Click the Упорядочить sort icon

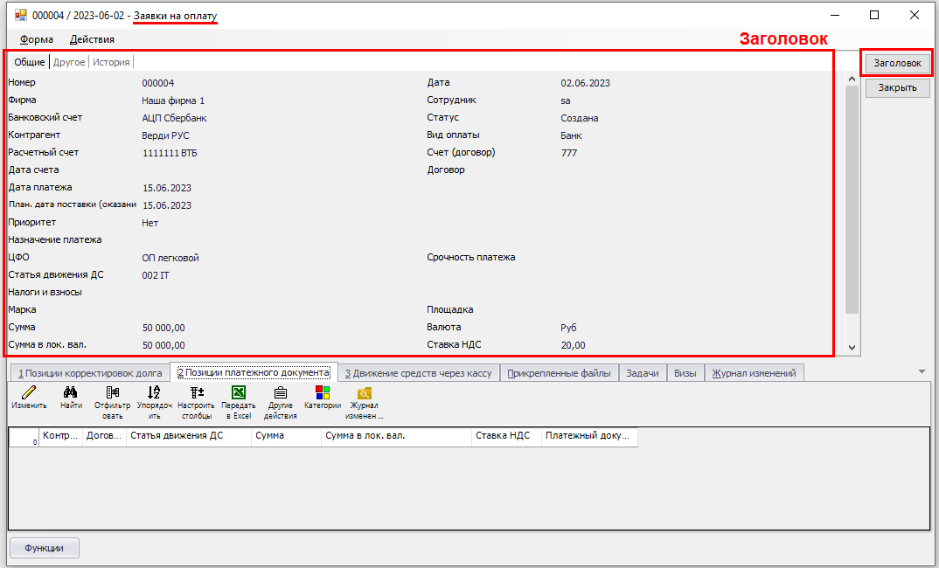[154, 394]
